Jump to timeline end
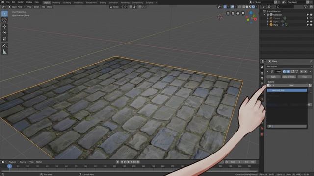 point(138,162)
